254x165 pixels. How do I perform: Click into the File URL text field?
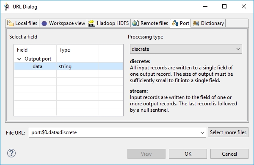tap(114, 132)
